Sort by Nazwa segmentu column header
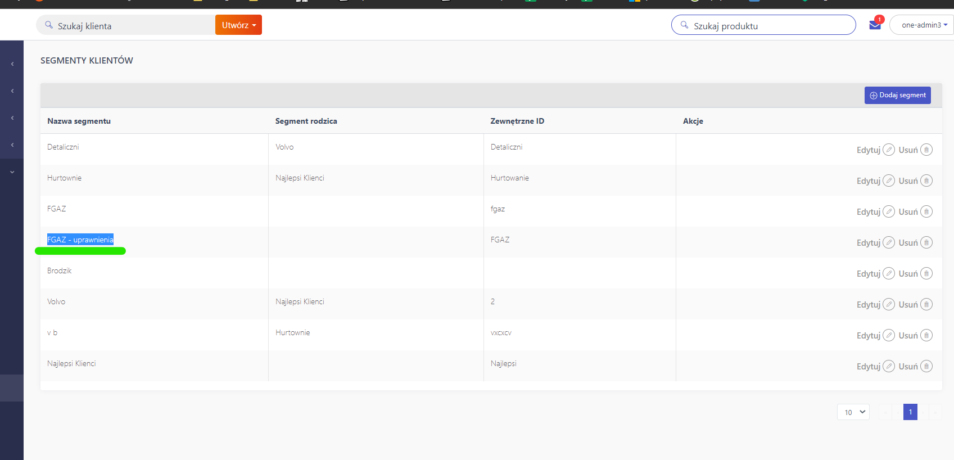954x460 pixels. [79, 121]
